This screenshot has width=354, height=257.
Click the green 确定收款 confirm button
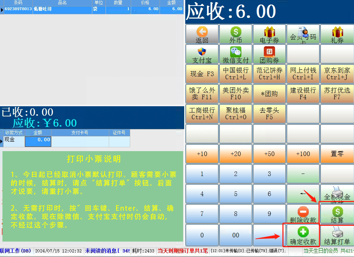click(x=303, y=235)
